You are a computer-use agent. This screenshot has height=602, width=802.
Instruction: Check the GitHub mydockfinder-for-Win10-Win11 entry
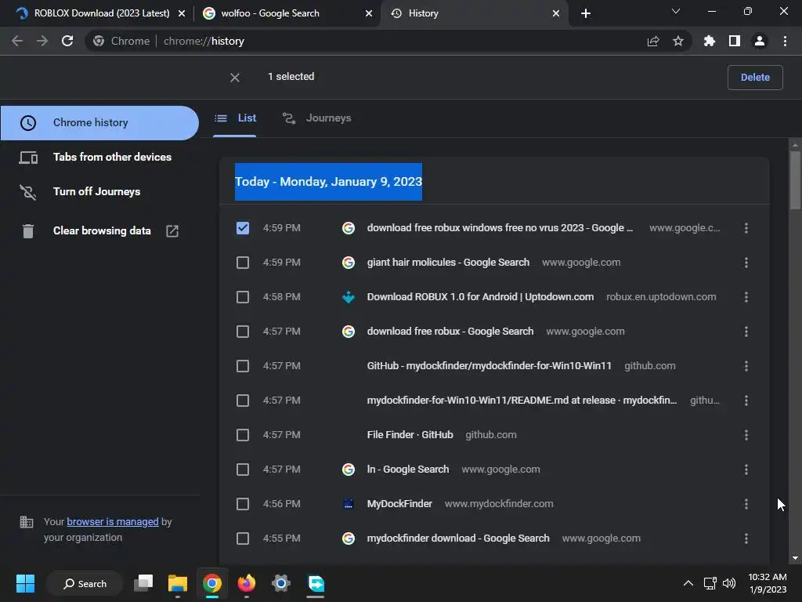[243, 366]
